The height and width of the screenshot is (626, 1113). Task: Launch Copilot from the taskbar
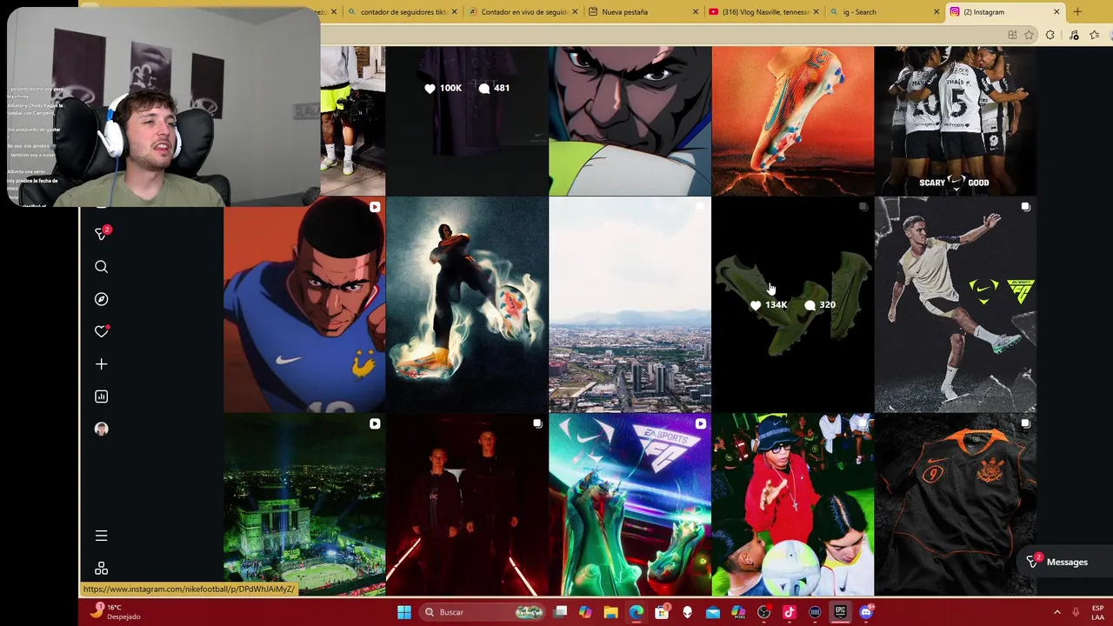click(585, 612)
